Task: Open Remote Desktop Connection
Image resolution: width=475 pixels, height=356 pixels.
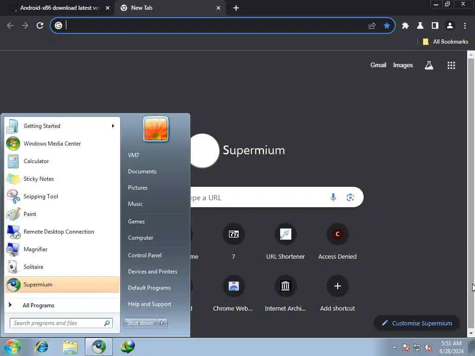Action: [62, 232]
